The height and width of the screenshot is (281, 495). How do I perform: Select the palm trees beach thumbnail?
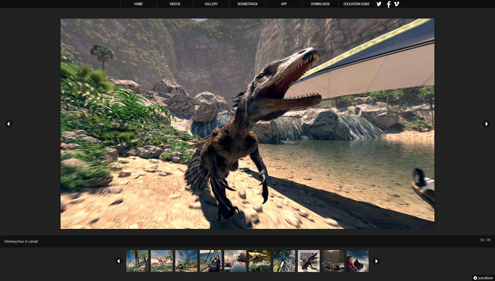pyautogui.click(x=137, y=261)
